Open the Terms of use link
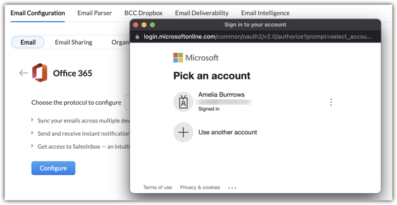Viewport: 397px width, 205px height. tap(157, 188)
